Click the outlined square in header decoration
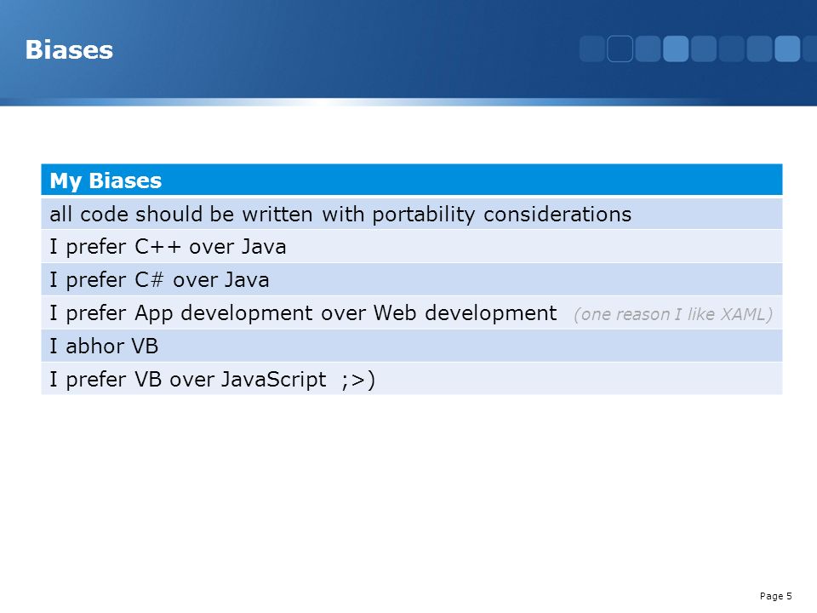Image resolution: width=817 pixels, height=613 pixels. tap(620, 49)
